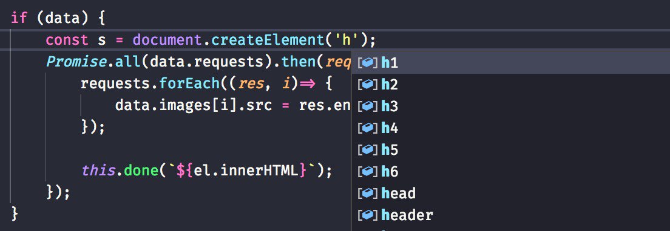Click the cube icon beside h5
This screenshot has height=231, width=670.
click(x=368, y=150)
